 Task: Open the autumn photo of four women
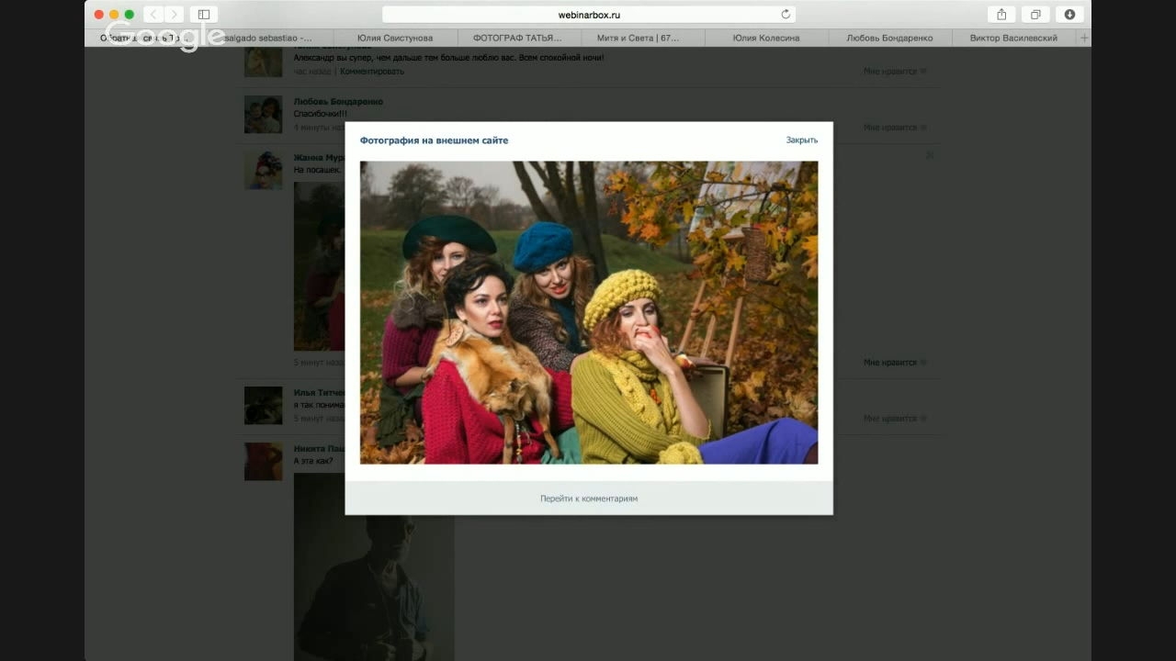pos(589,313)
